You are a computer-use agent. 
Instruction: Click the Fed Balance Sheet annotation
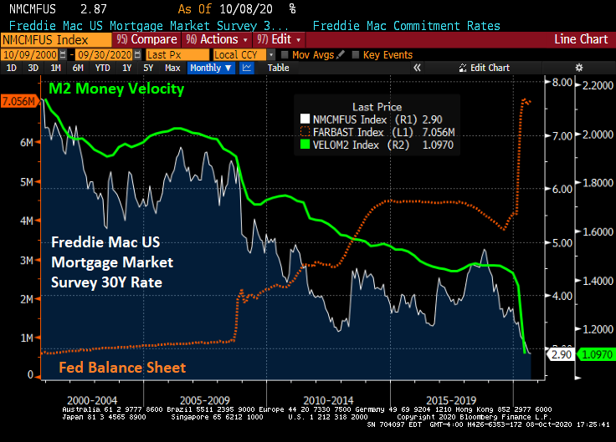pos(122,368)
